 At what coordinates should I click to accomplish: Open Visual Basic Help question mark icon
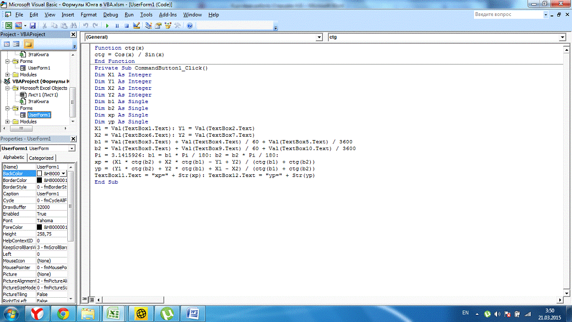190,26
